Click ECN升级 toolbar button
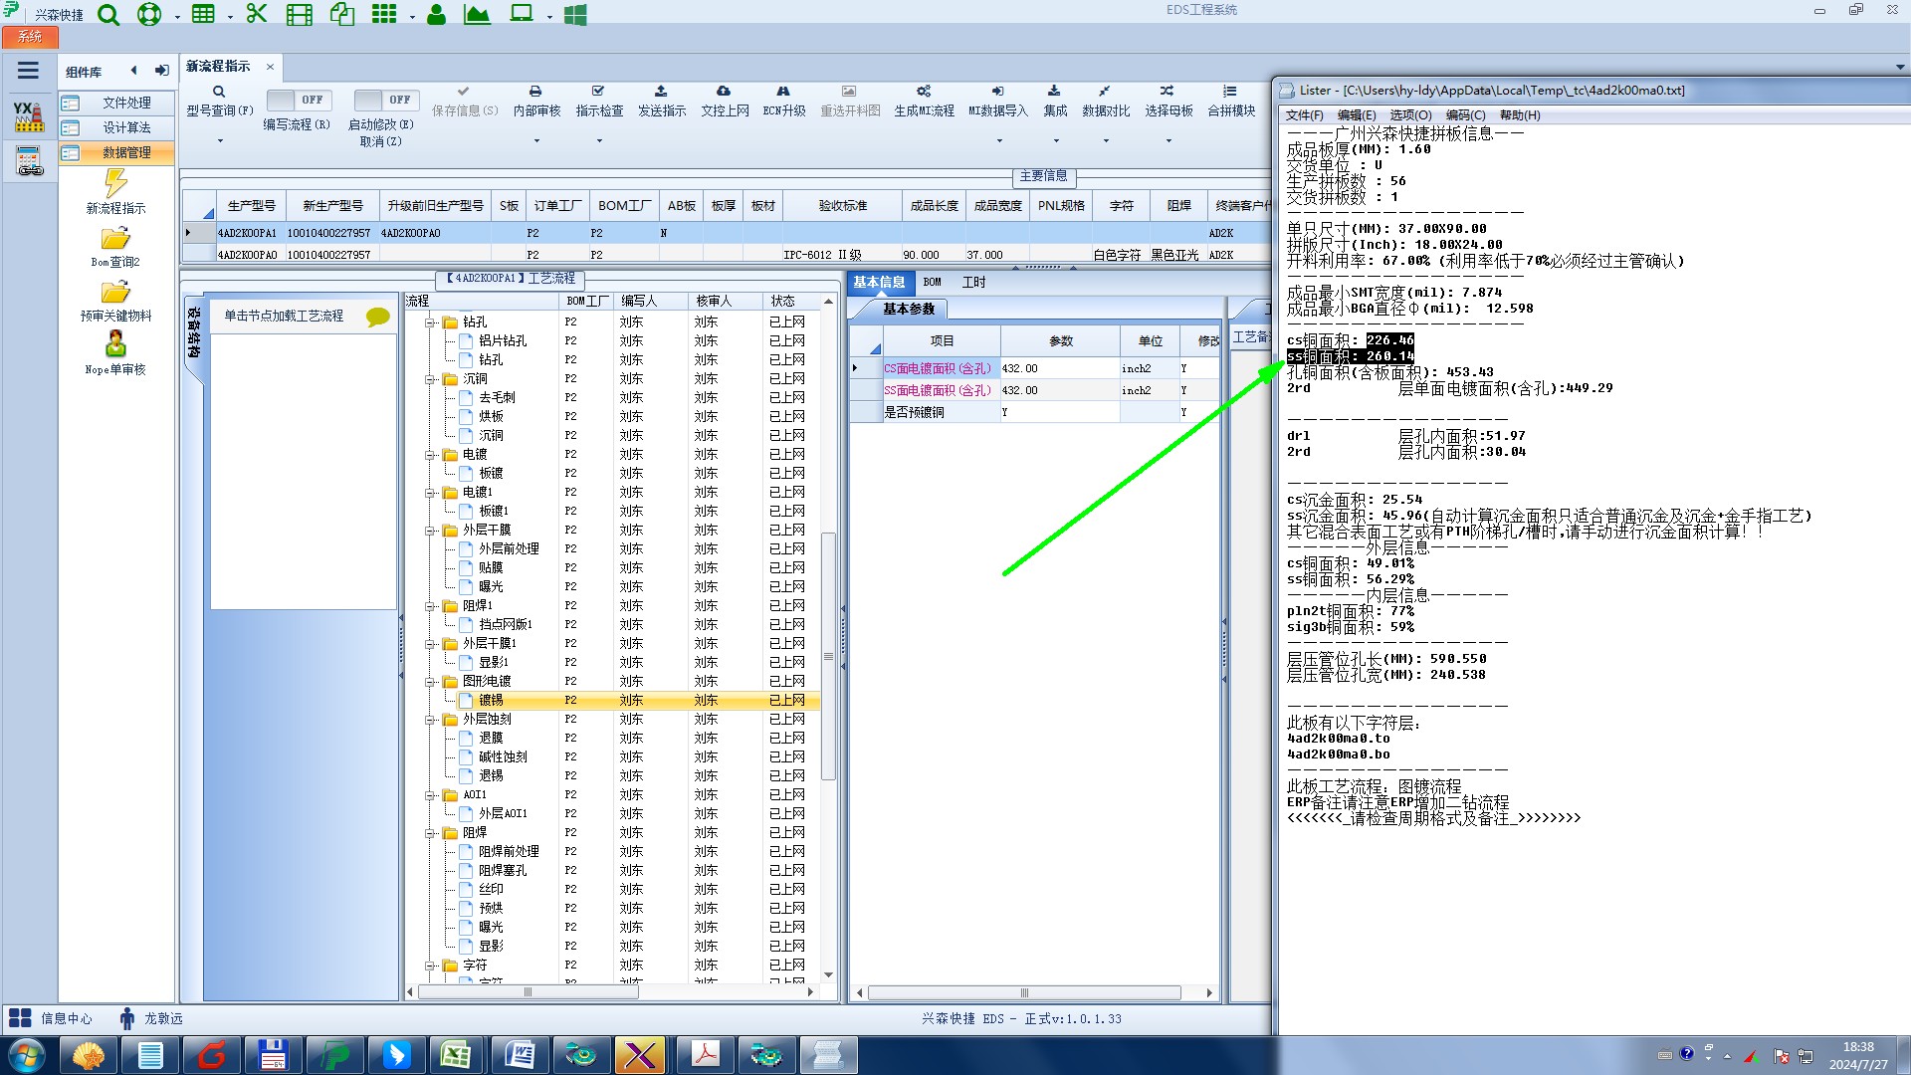The image size is (1911, 1075). coord(783,101)
